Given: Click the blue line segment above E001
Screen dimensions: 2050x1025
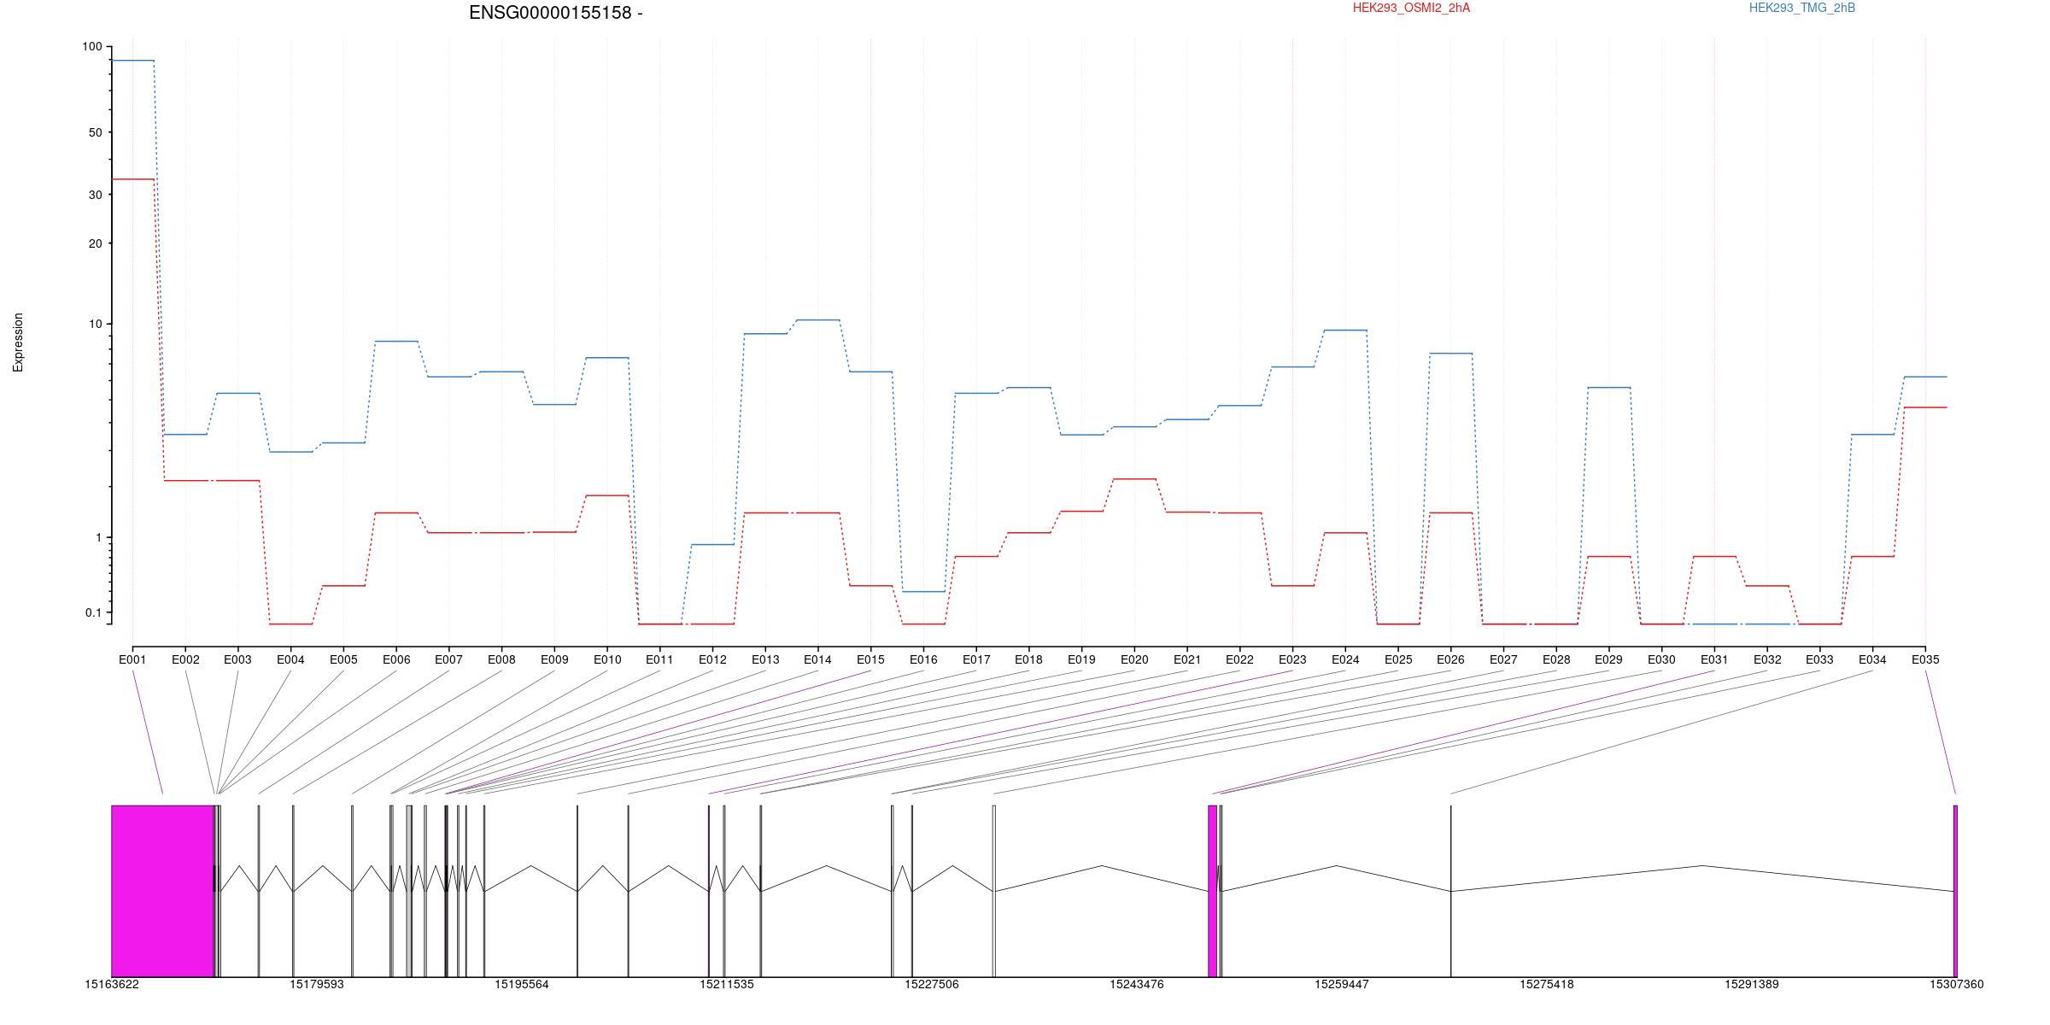Looking at the screenshot, I should [x=132, y=61].
